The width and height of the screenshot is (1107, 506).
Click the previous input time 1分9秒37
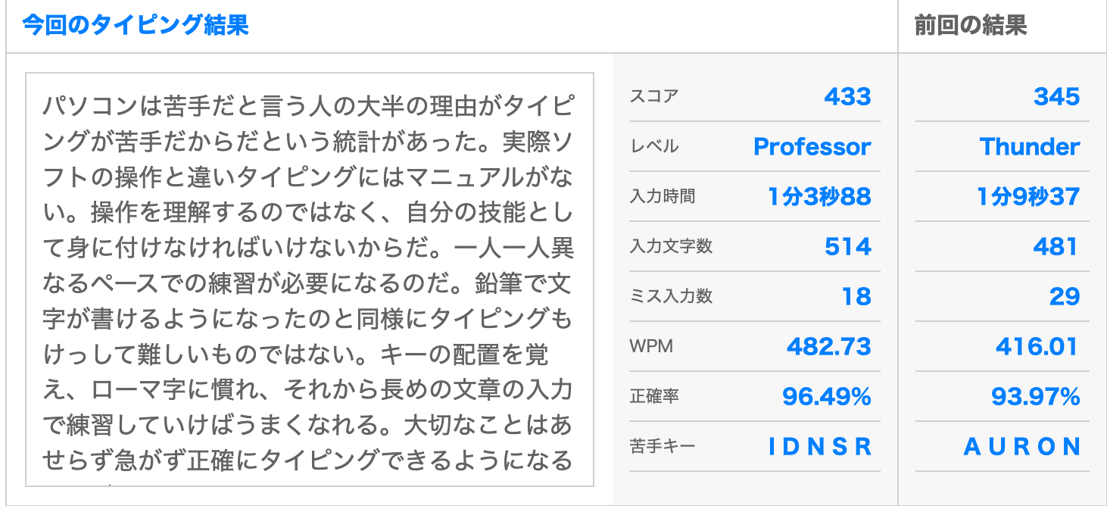pos(1027,197)
